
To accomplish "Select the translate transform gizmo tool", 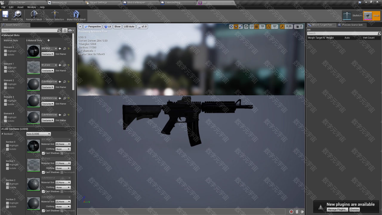I will pos(231,27).
